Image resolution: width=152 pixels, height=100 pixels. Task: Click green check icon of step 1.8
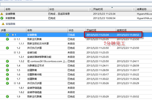tap(7, 83)
